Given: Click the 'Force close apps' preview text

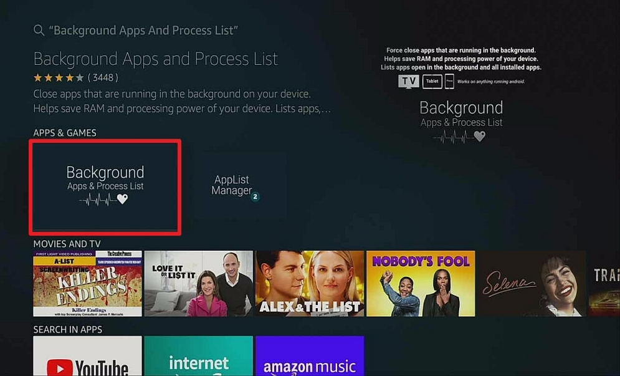Looking at the screenshot, I should pos(461,59).
